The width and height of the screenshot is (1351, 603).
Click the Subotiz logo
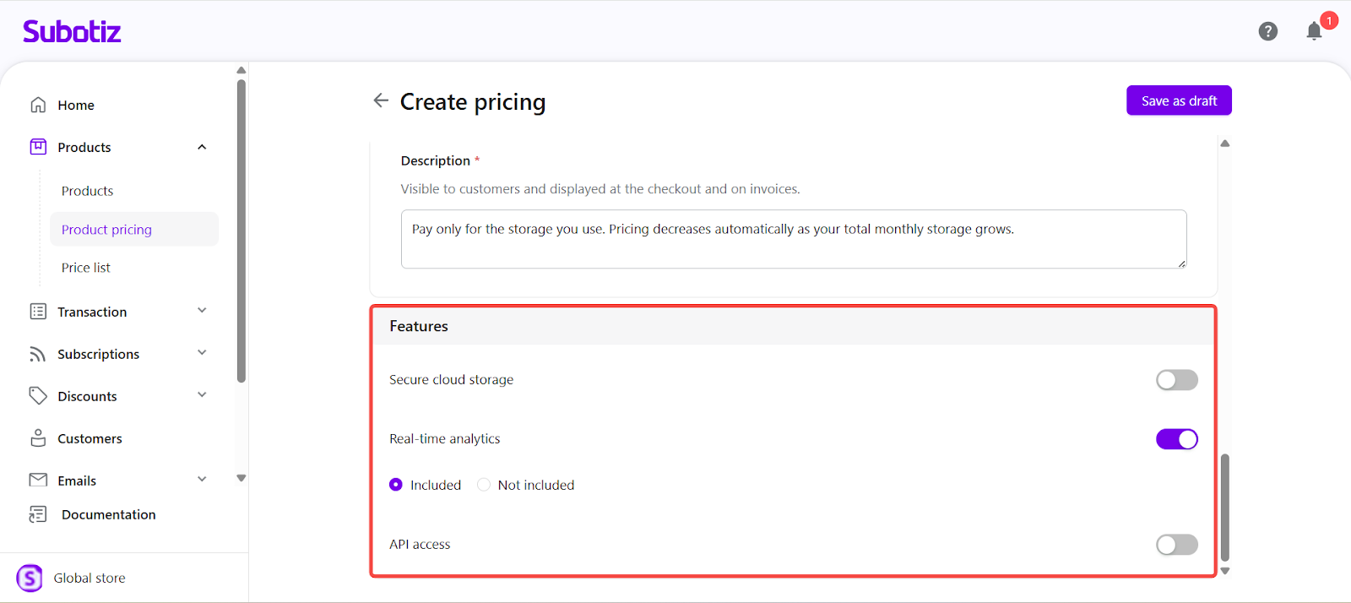72,31
